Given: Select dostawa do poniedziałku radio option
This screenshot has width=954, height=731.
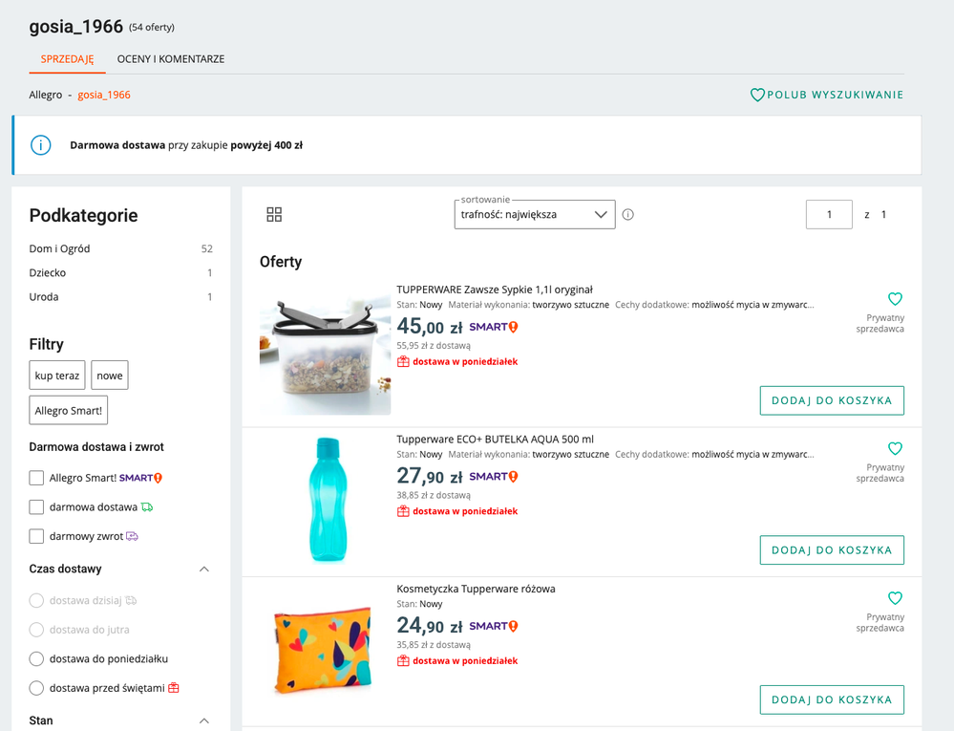Looking at the screenshot, I should (36, 659).
